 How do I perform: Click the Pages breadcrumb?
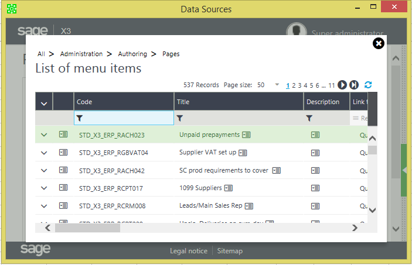click(171, 54)
